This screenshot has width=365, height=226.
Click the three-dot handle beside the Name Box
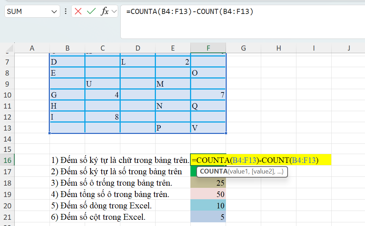[65, 11]
